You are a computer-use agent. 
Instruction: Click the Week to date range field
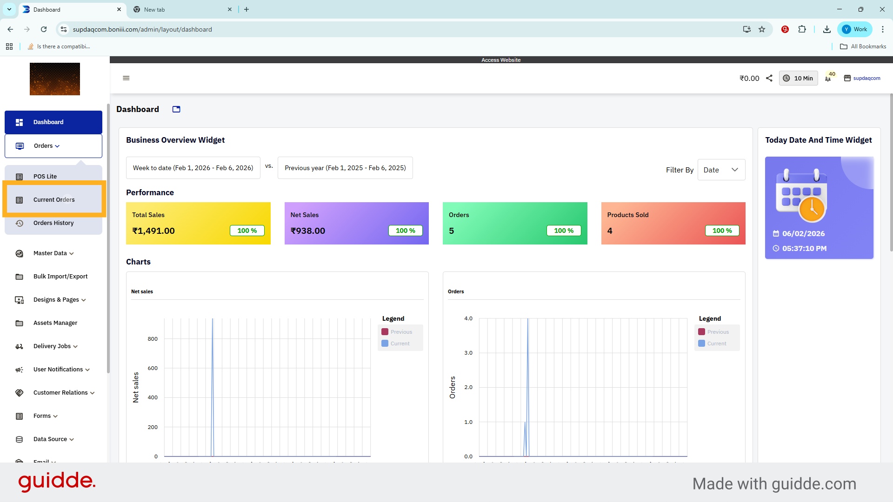(193, 168)
